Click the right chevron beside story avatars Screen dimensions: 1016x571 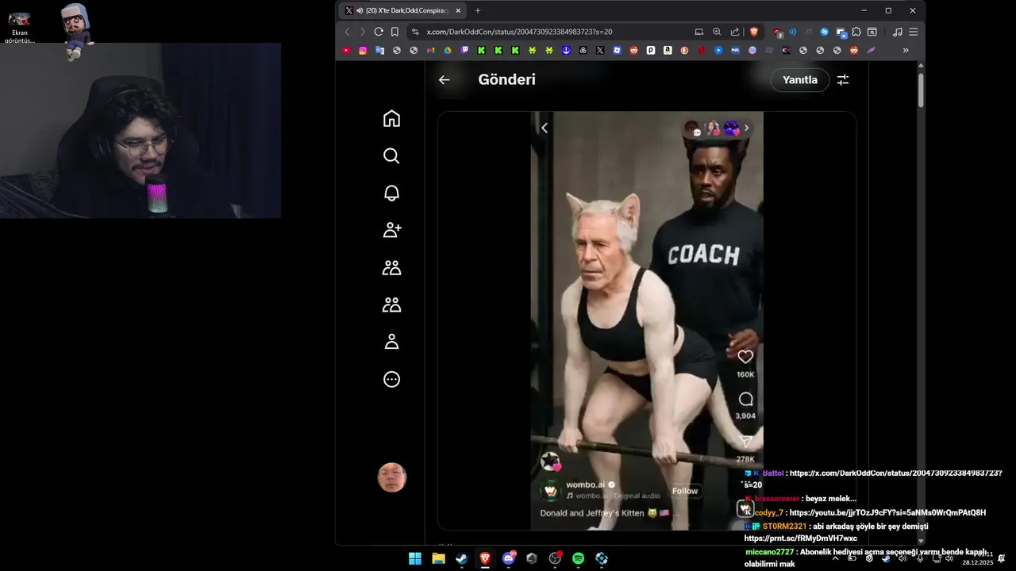pos(746,128)
